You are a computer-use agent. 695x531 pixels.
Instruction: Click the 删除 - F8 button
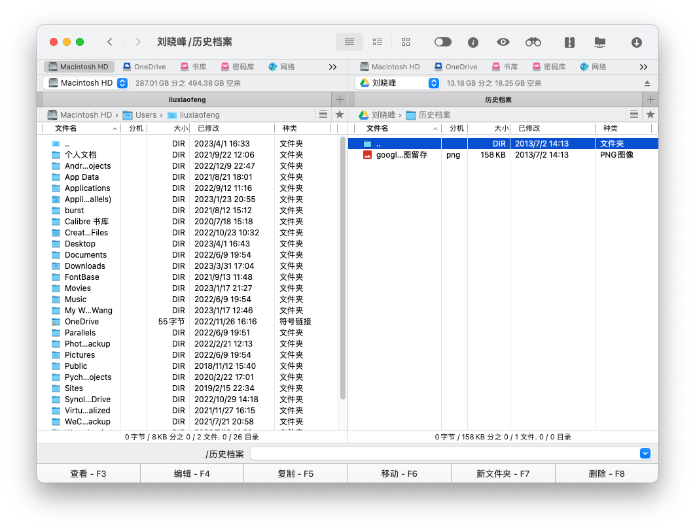coord(607,474)
